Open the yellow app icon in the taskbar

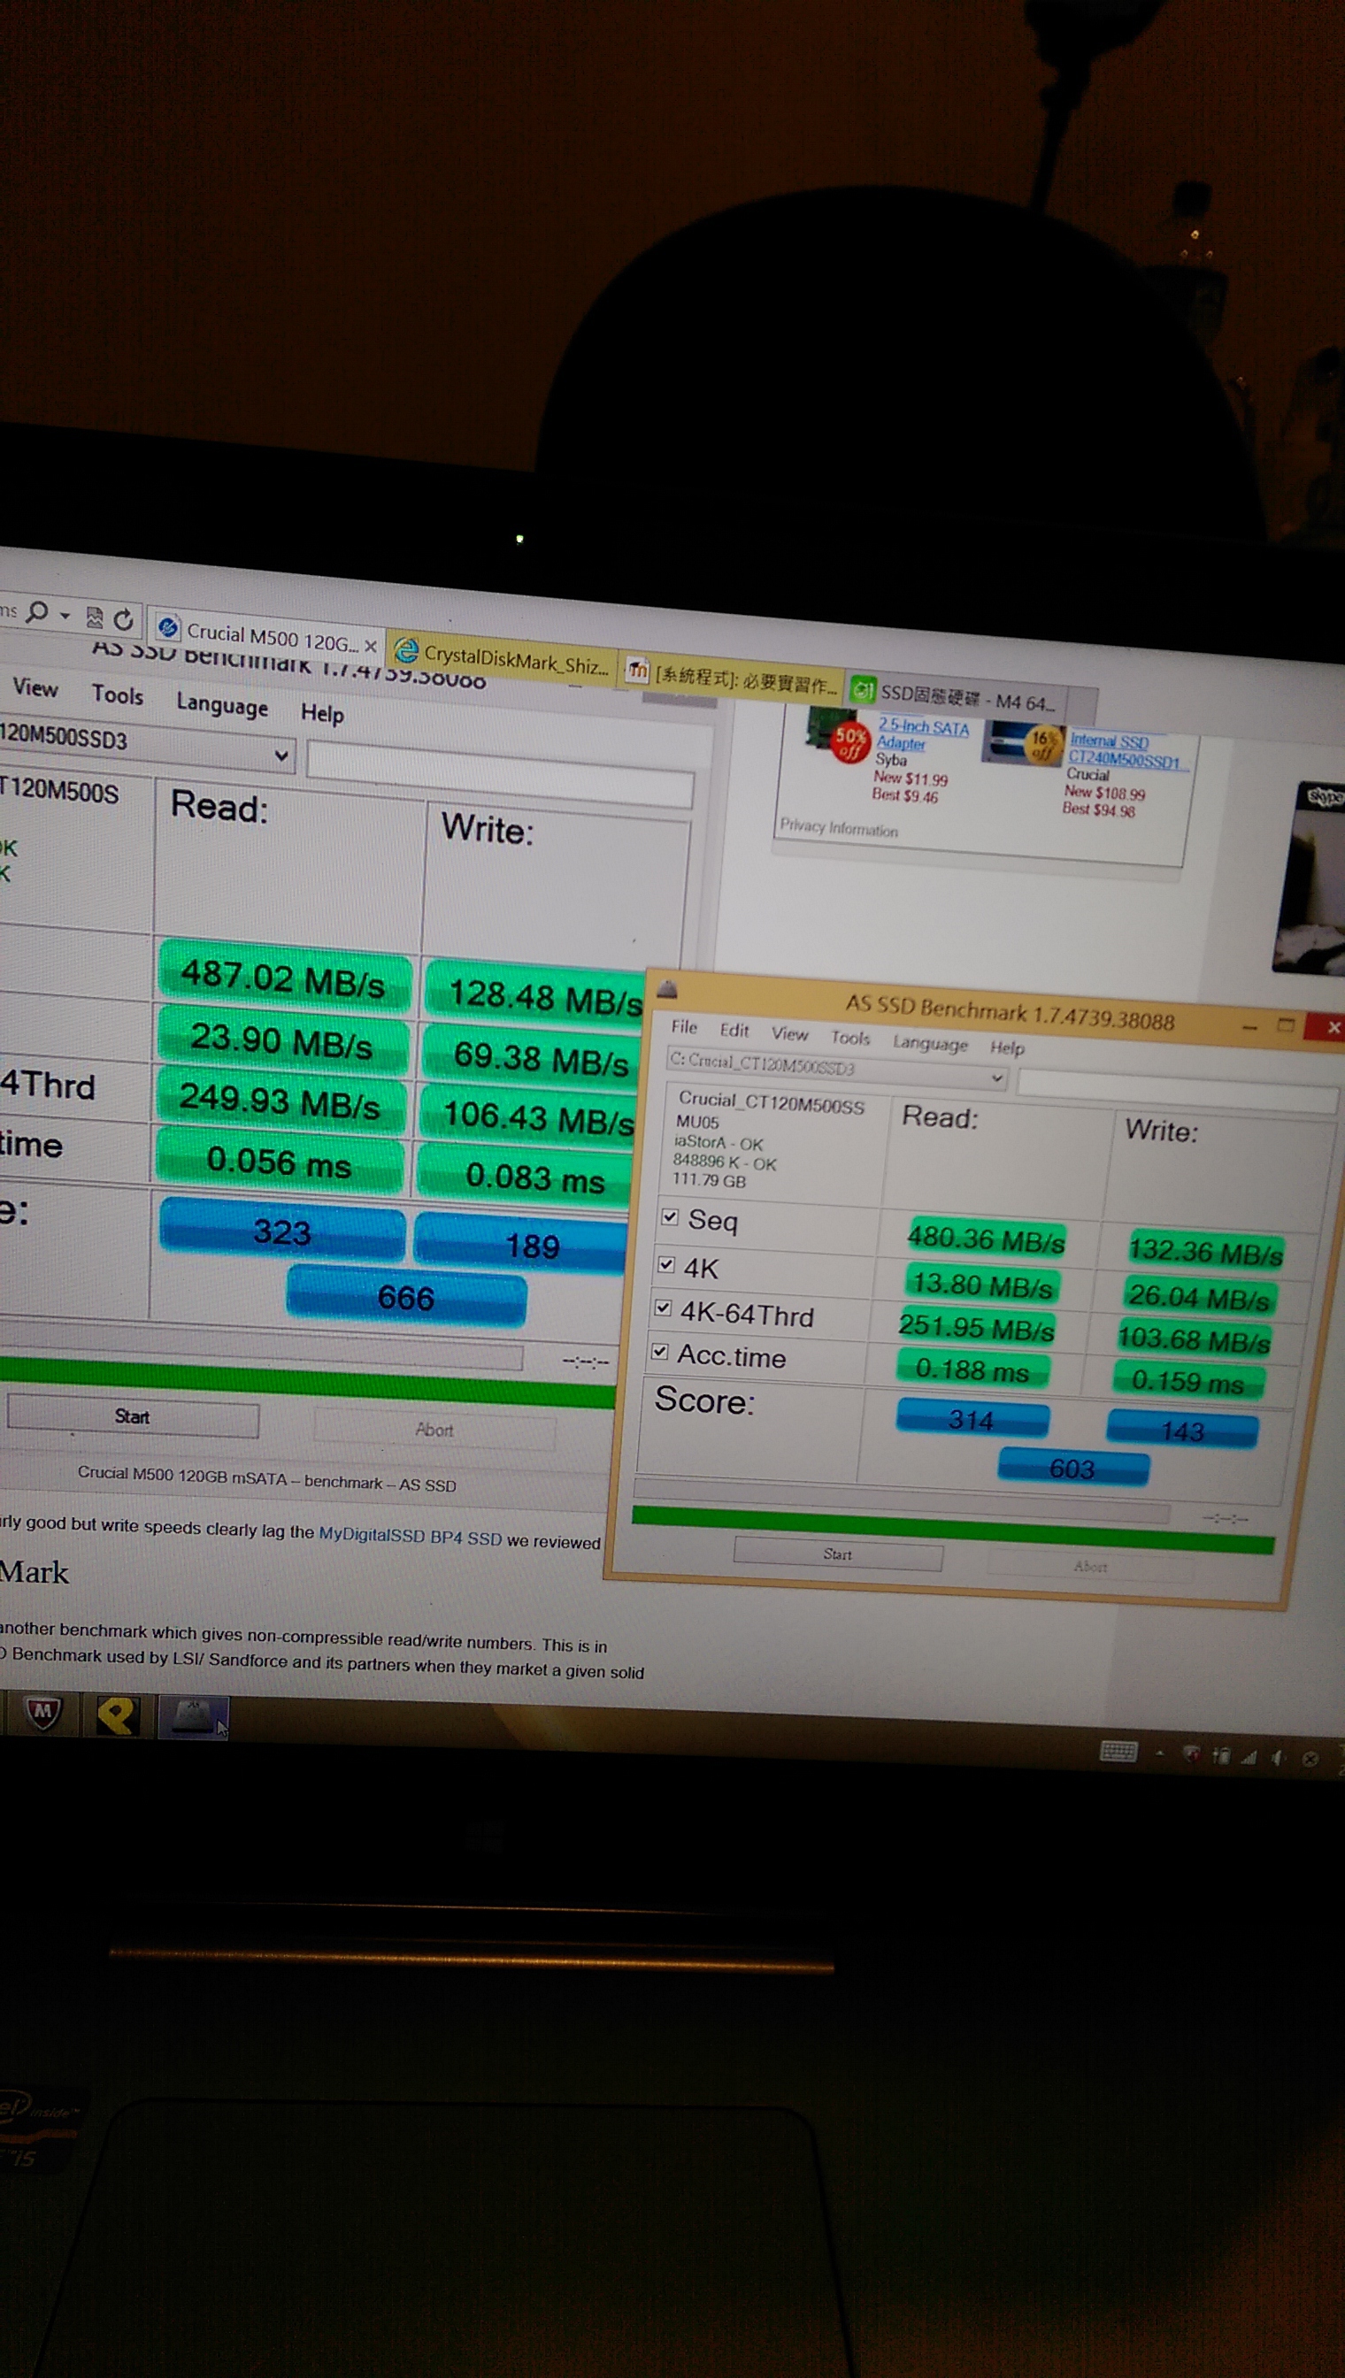pos(118,1714)
